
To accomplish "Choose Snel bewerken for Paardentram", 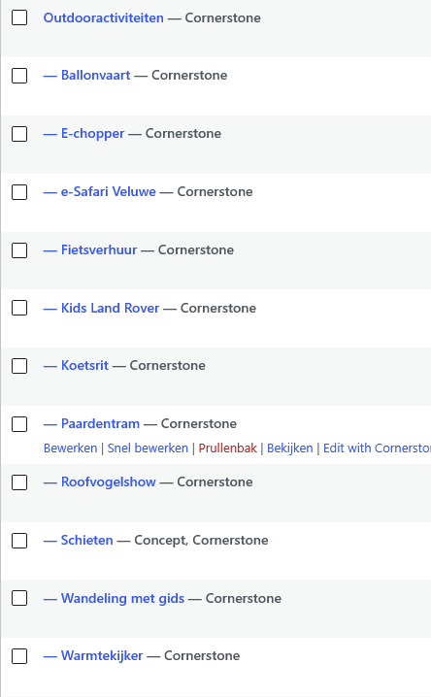I will [148, 448].
